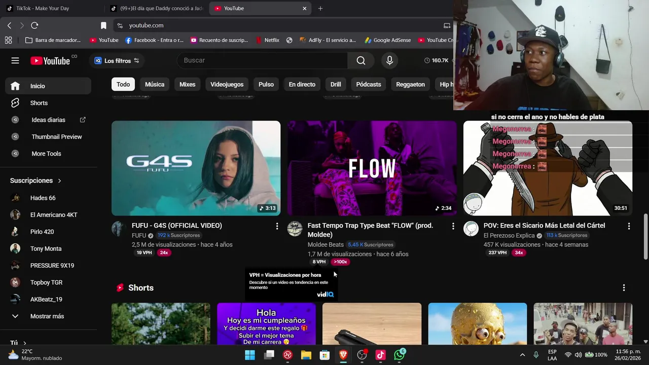Open Moldee Beats channel name link
This screenshot has height=365, width=649.
[x=326, y=245]
